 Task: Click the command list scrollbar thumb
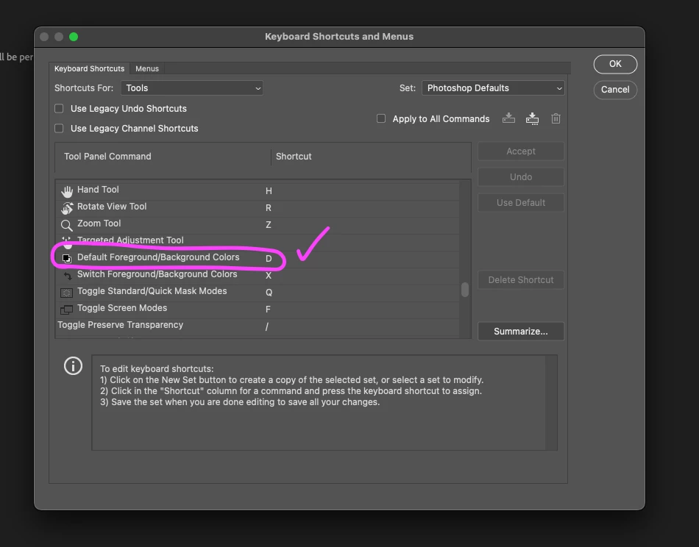(465, 290)
